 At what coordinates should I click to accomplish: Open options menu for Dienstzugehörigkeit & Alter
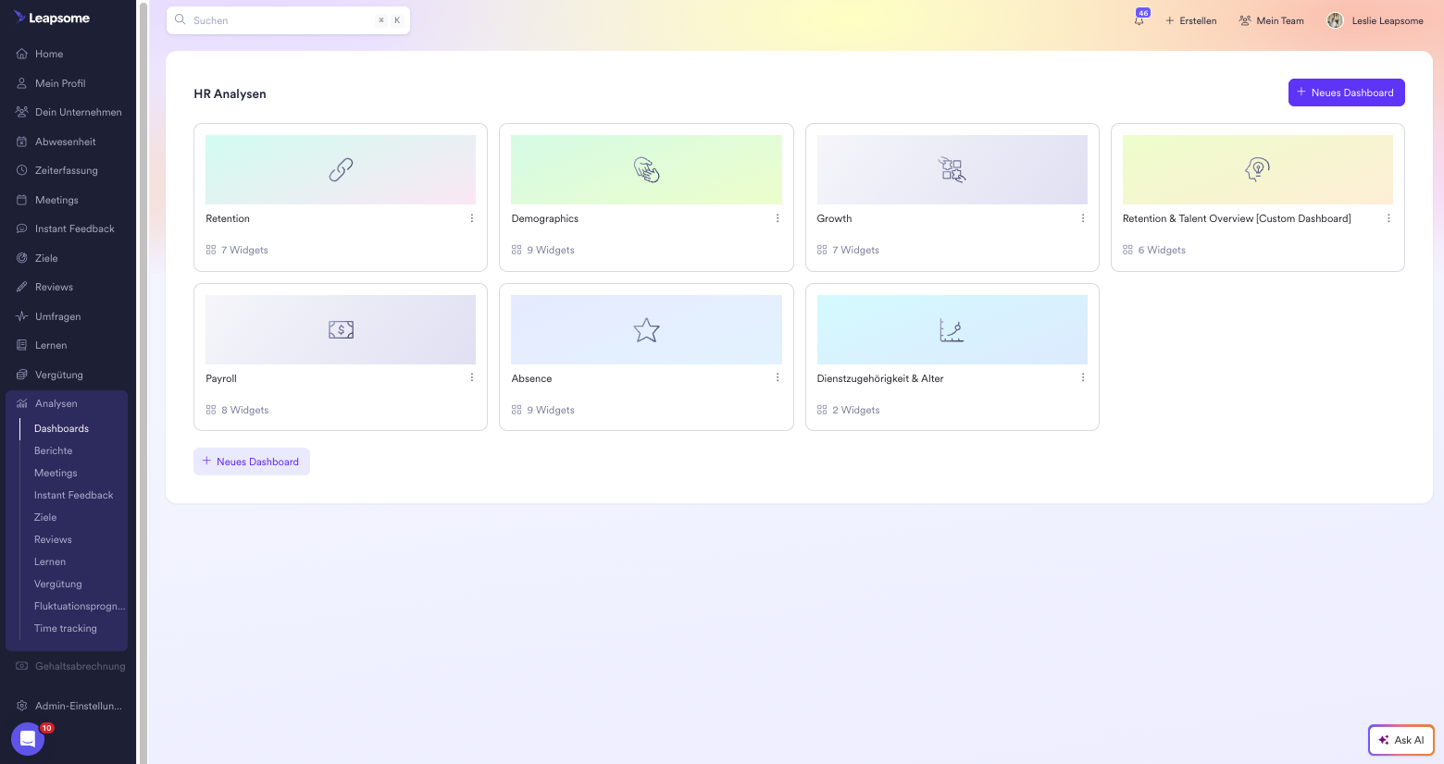(1083, 377)
